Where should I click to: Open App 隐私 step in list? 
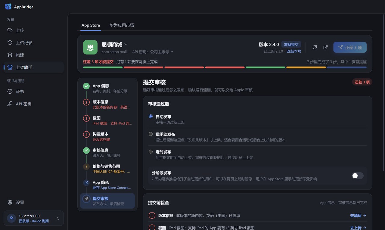(107, 185)
